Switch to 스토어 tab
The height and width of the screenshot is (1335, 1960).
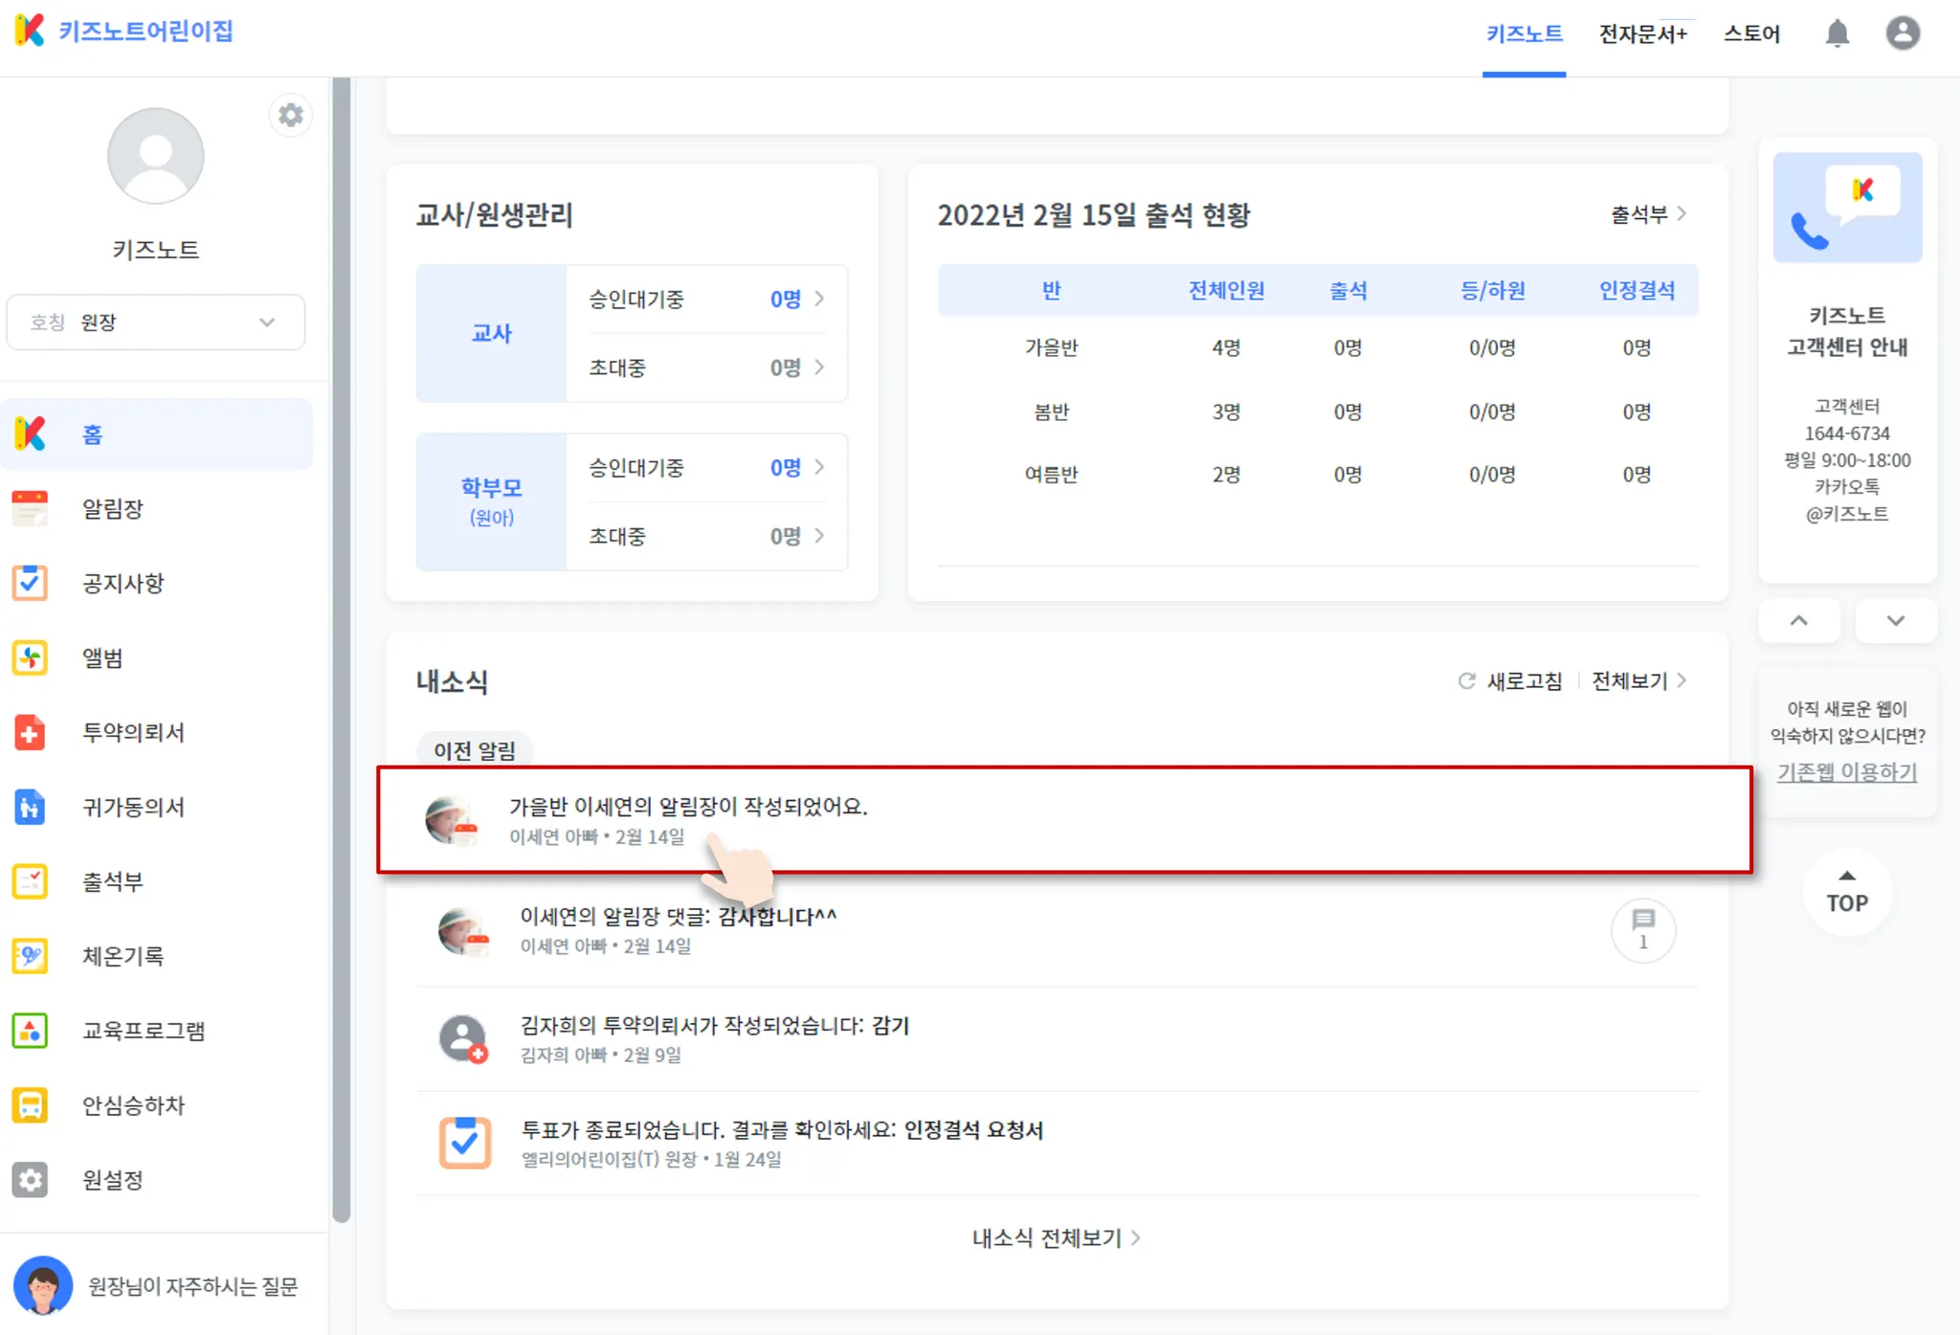tap(1751, 34)
